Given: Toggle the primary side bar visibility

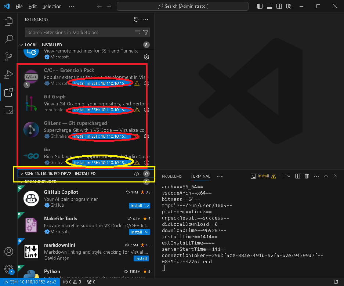Looking at the screenshot, I should (x=260, y=6).
